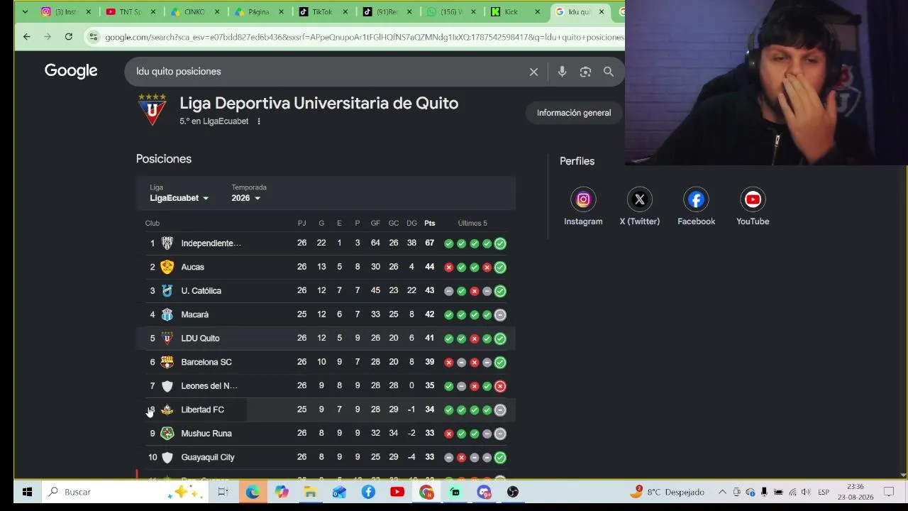Open YouTube app on the taskbar

click(x=397, y=492)
